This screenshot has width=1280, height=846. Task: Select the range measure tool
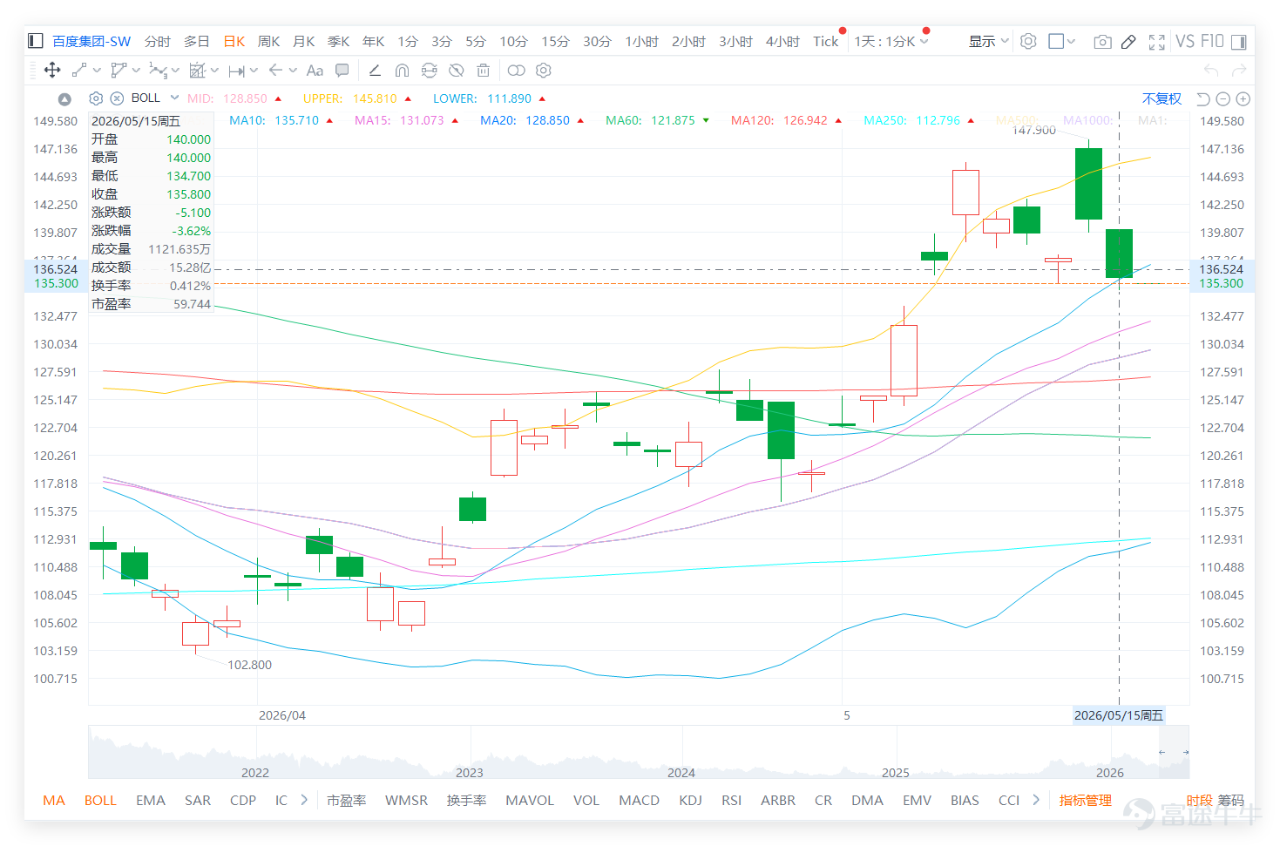pos(237,71)
